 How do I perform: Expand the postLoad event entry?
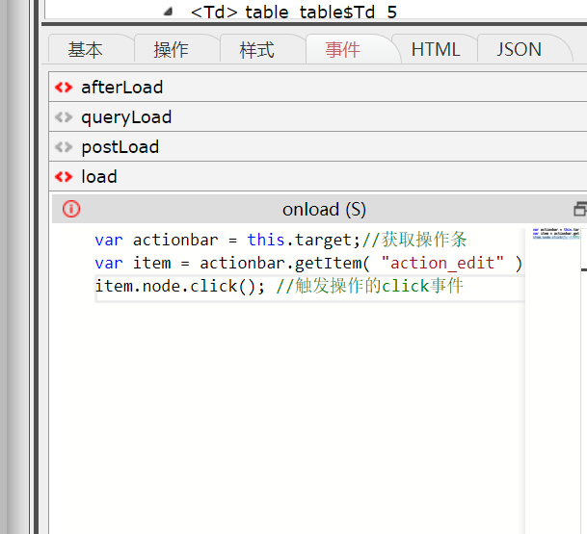[x=120, y=147]
